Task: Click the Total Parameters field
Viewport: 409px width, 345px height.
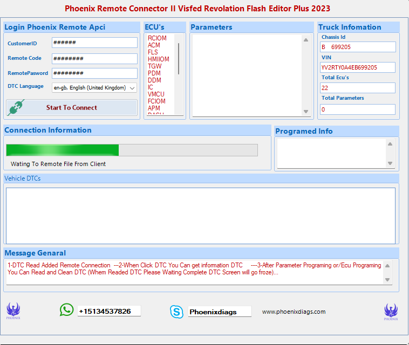Action: (358, 109)
